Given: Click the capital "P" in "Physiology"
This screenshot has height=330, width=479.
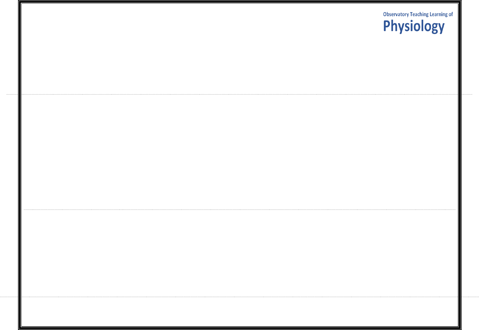Looking at the screenshot, I should click(x=387, y=26).
